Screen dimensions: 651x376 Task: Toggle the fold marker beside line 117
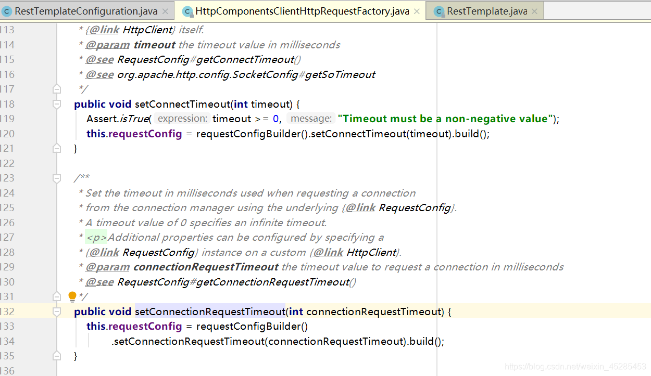[56, 88]
